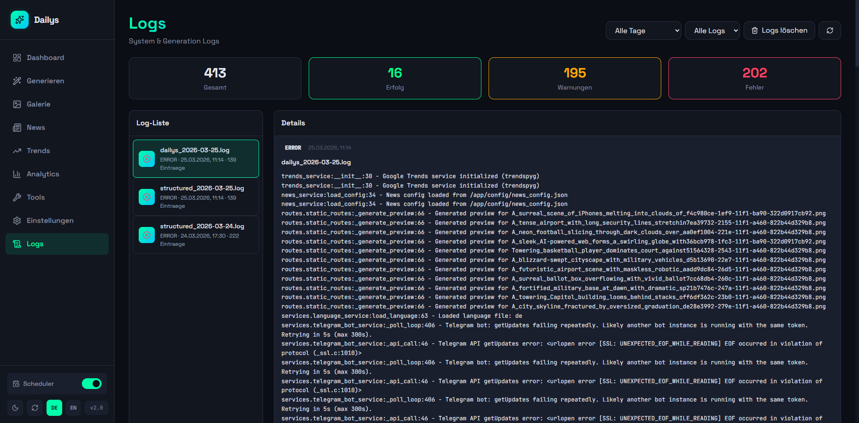Select structured_2026-03-25.log from the log list
859x423 pixels.
[x=196, y=197]
